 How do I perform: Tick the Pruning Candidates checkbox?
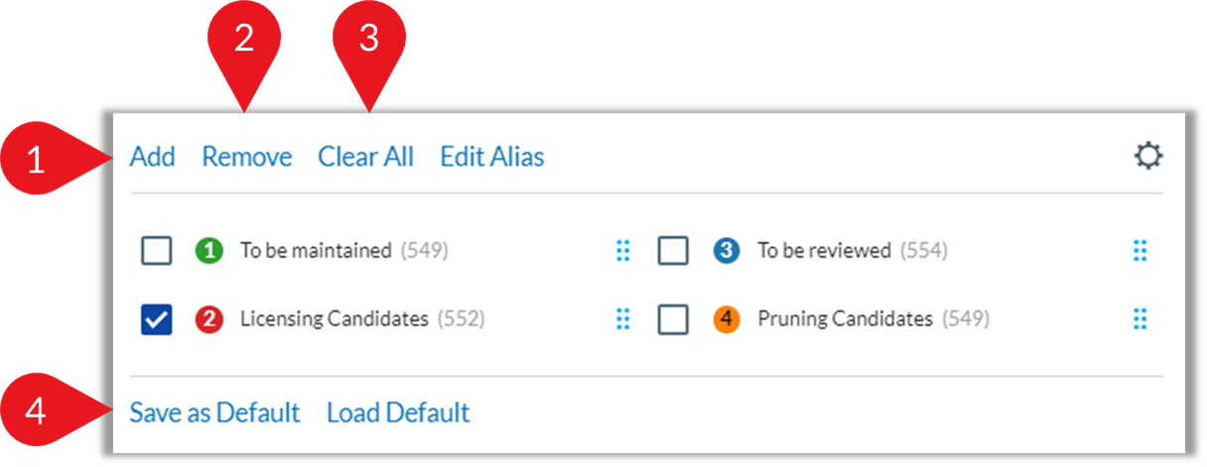(x=674, y=319)
